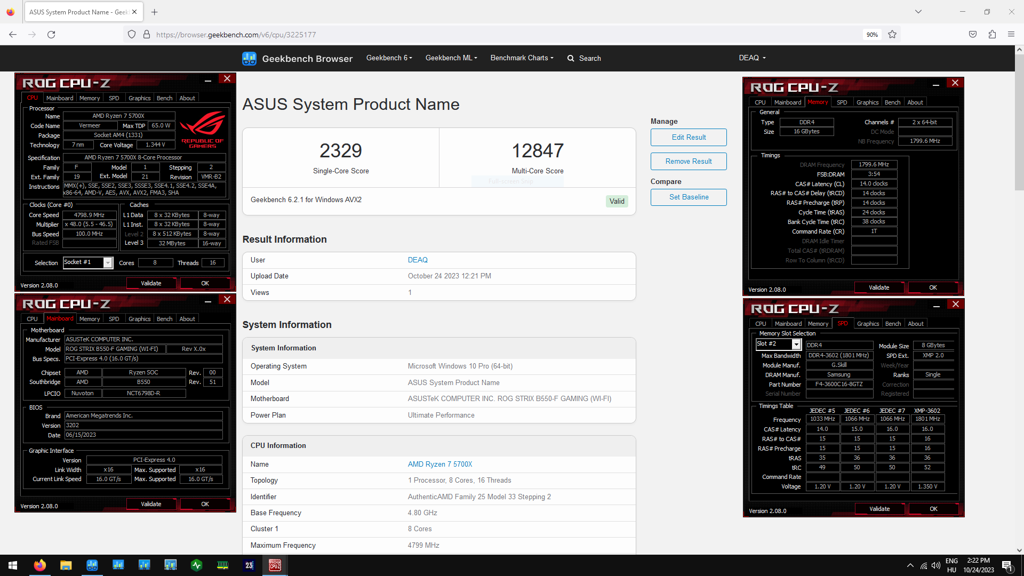This screenshot has width=1024, height=576.
Task: Open the notification center icon
Action: (1007, 565)
